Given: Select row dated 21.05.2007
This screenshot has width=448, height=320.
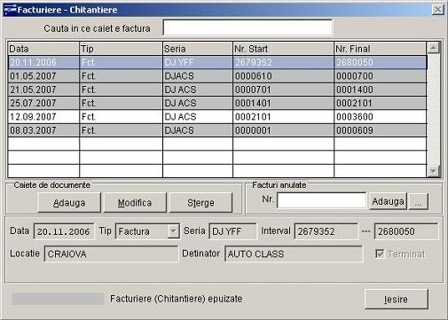Looking at the screenshot, I should click(x=217, y=90).
